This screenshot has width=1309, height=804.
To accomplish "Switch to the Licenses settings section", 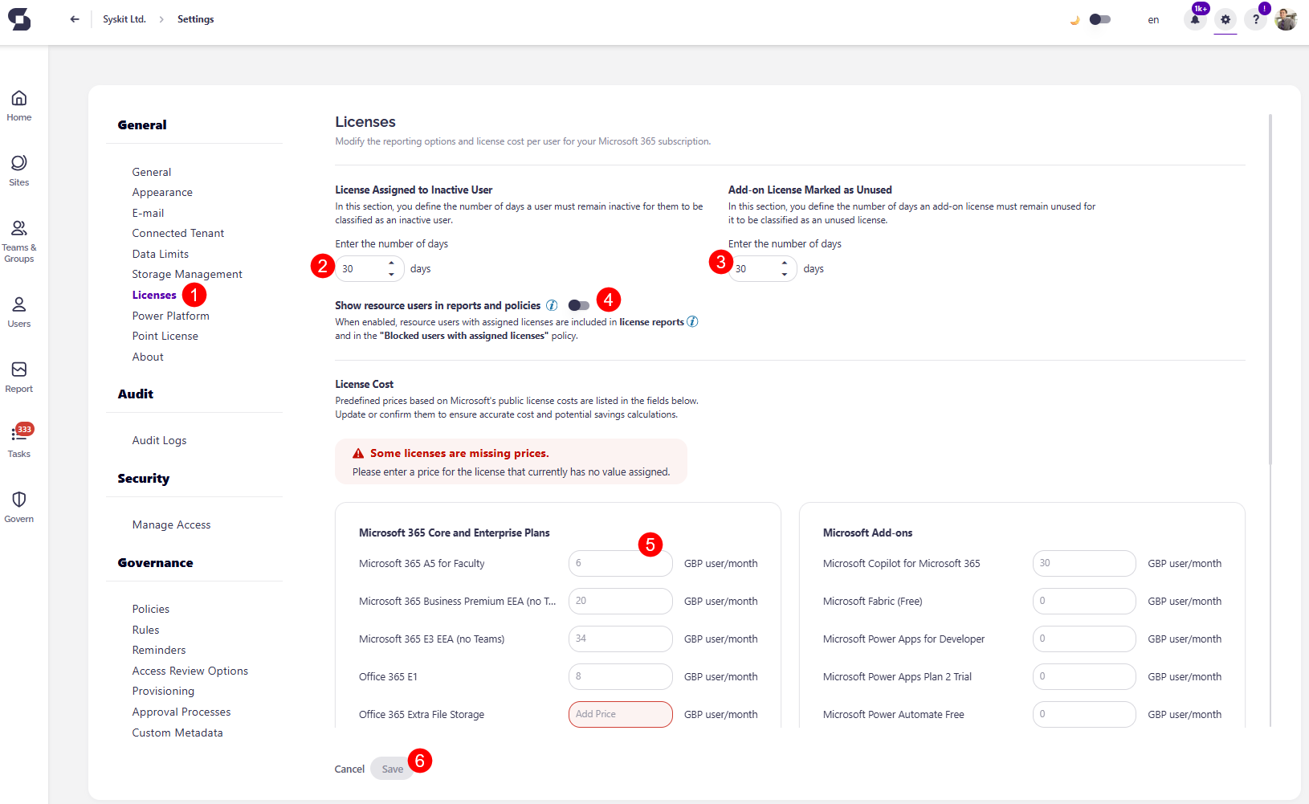I will (x=154, y=295).
